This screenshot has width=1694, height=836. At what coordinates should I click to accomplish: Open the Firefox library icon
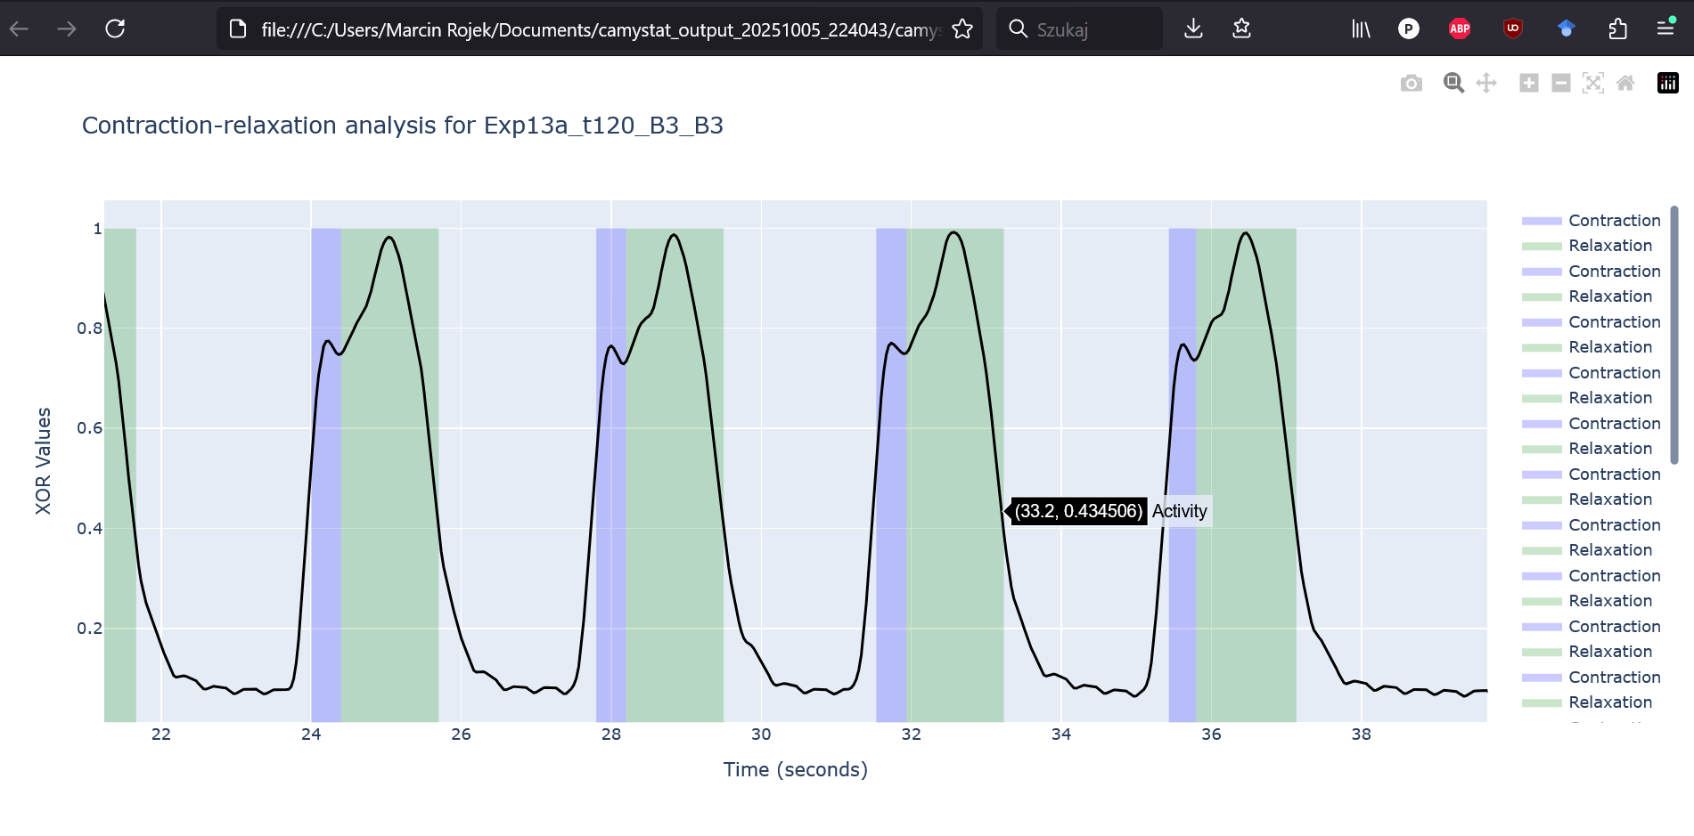[x=1361, y=29]
